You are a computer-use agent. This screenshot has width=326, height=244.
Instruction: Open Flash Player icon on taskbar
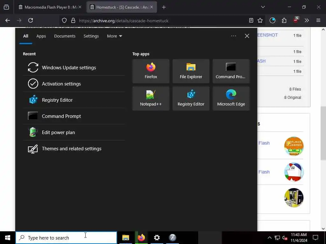click(x=172, y=238)
